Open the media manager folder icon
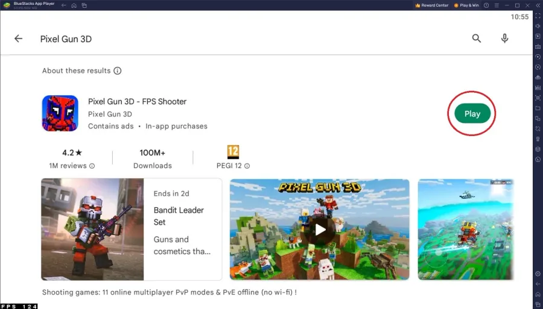 pos(538,108)
